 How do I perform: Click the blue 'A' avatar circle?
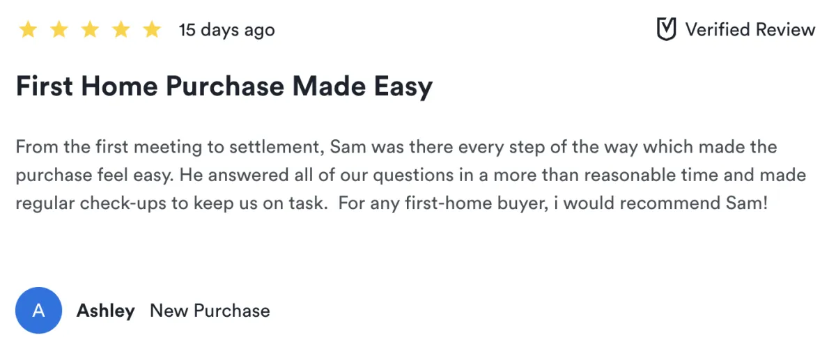pos(39,310)
